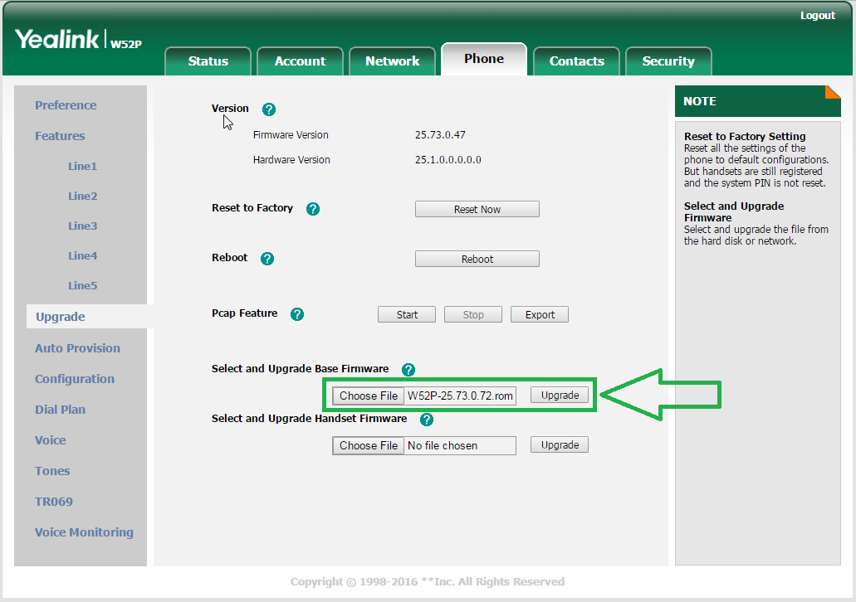Select Line3 in the sidebar

pyautogui.click(x=82, y=226)
